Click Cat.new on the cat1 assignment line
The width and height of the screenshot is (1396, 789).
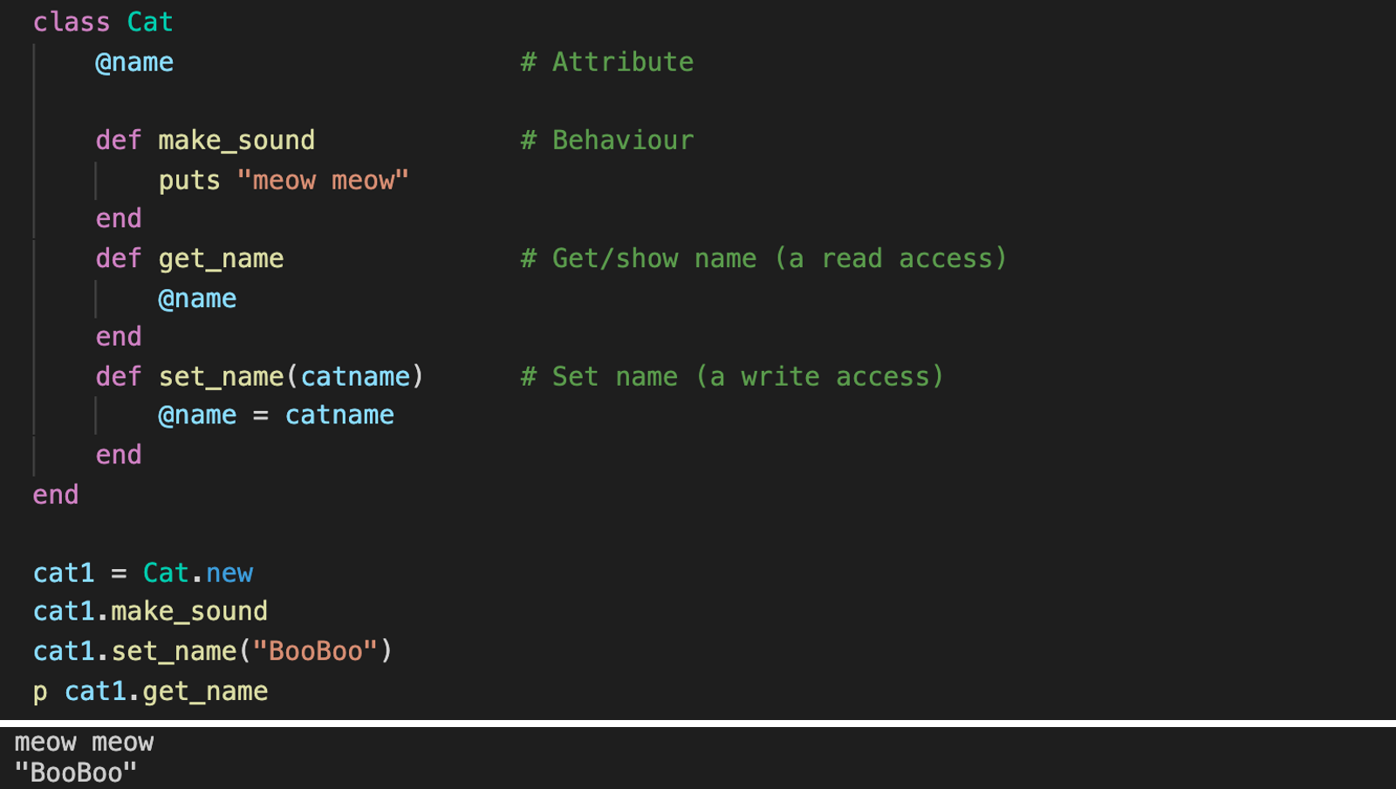198,573
